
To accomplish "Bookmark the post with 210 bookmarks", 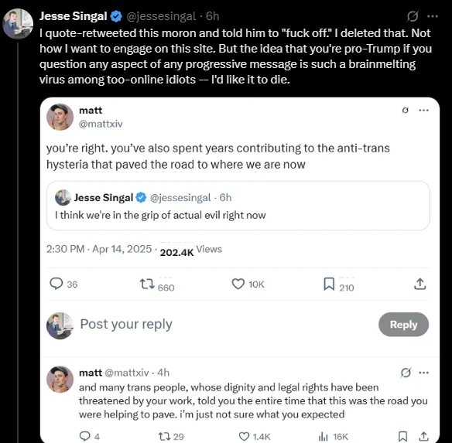I will pyautogui.click(x=329, y=284).
